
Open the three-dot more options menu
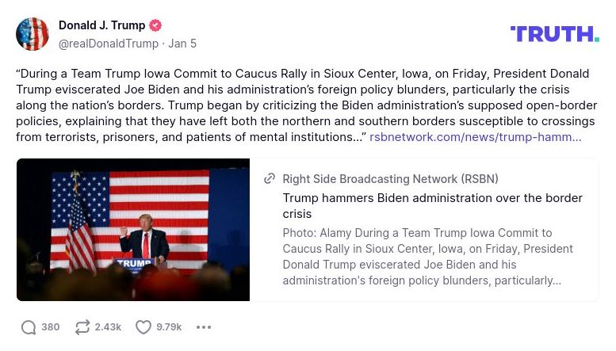[x=204, y=327]
